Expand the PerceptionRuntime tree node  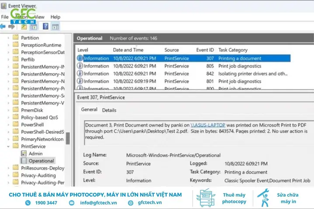[x=8, y=45]
